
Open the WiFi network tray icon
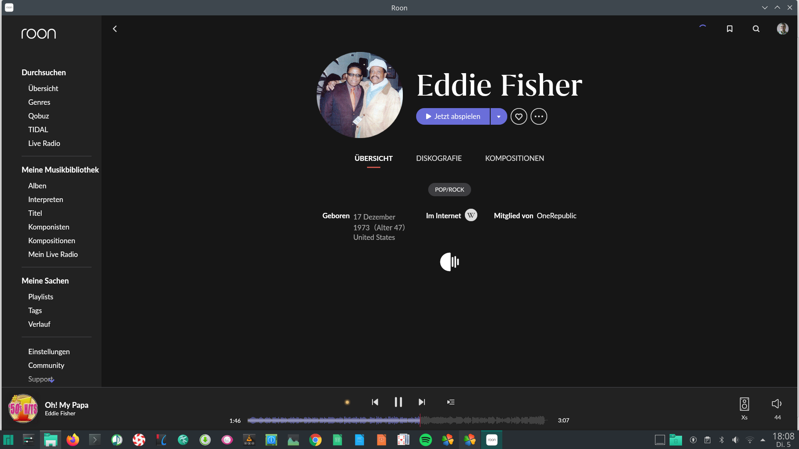(749, 440)
